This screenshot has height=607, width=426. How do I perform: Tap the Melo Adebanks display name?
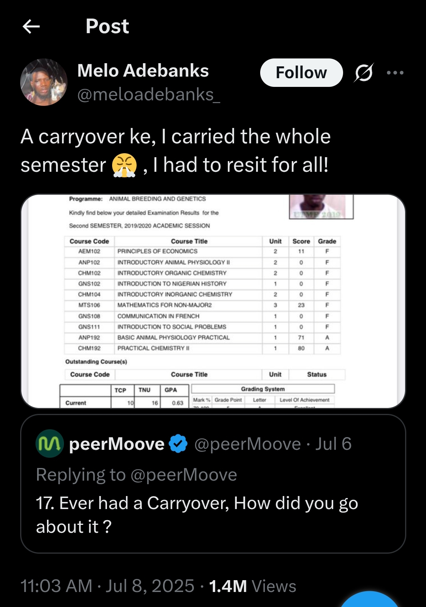(x=143, y=71)
